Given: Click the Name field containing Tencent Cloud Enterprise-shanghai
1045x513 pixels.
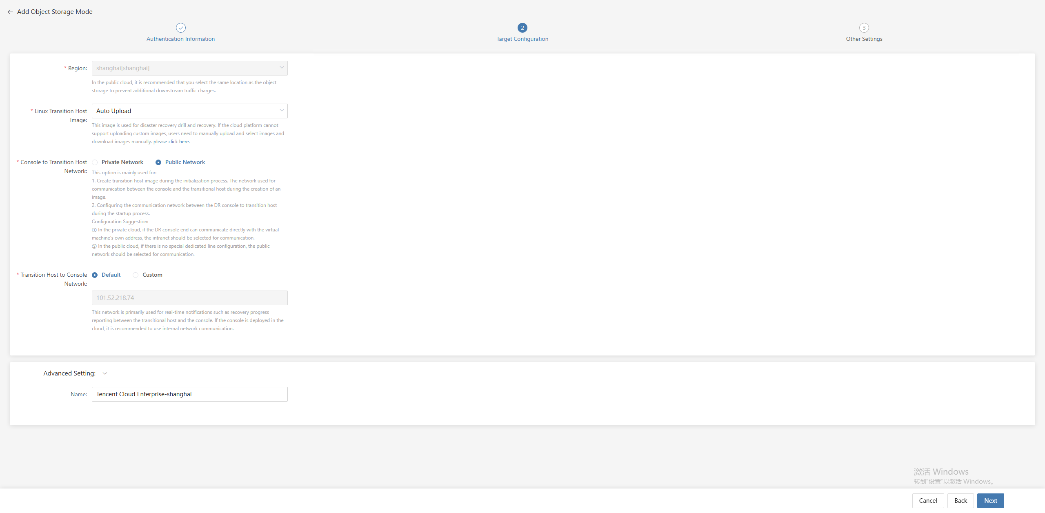Looking at the screenshot, I should [189, 394].
